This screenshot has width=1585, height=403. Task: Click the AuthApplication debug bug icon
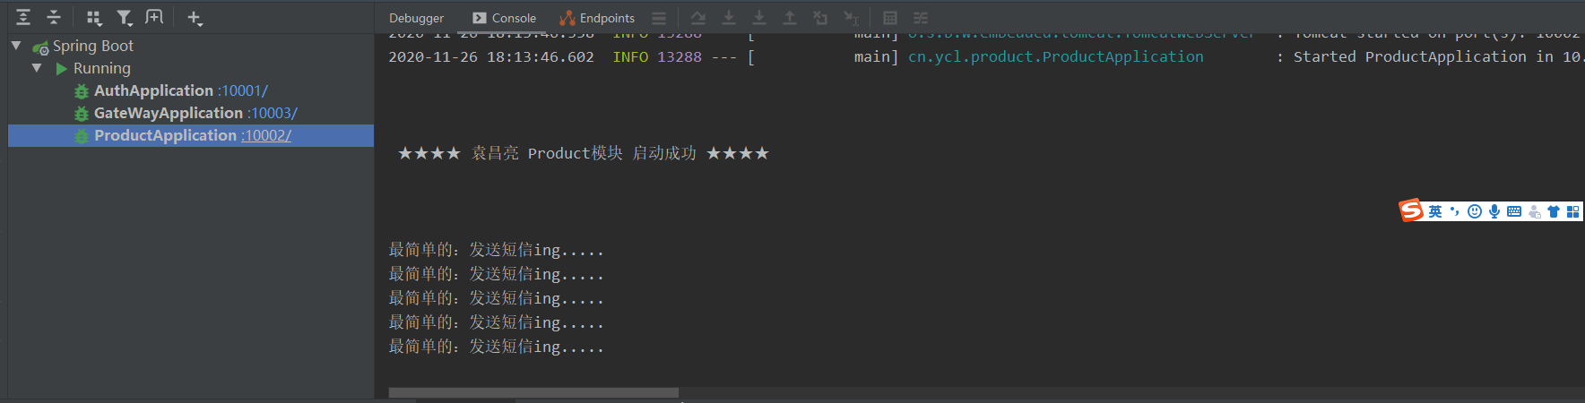click(x=82, y=91)
